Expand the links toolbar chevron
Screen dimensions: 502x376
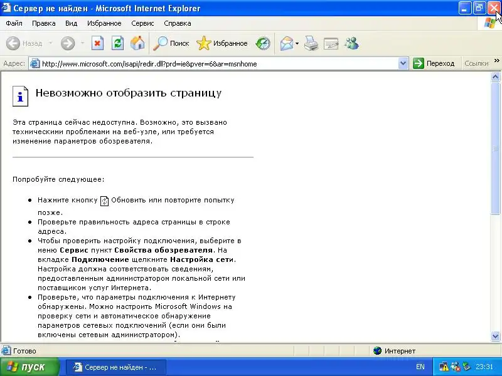coord(497,61)
